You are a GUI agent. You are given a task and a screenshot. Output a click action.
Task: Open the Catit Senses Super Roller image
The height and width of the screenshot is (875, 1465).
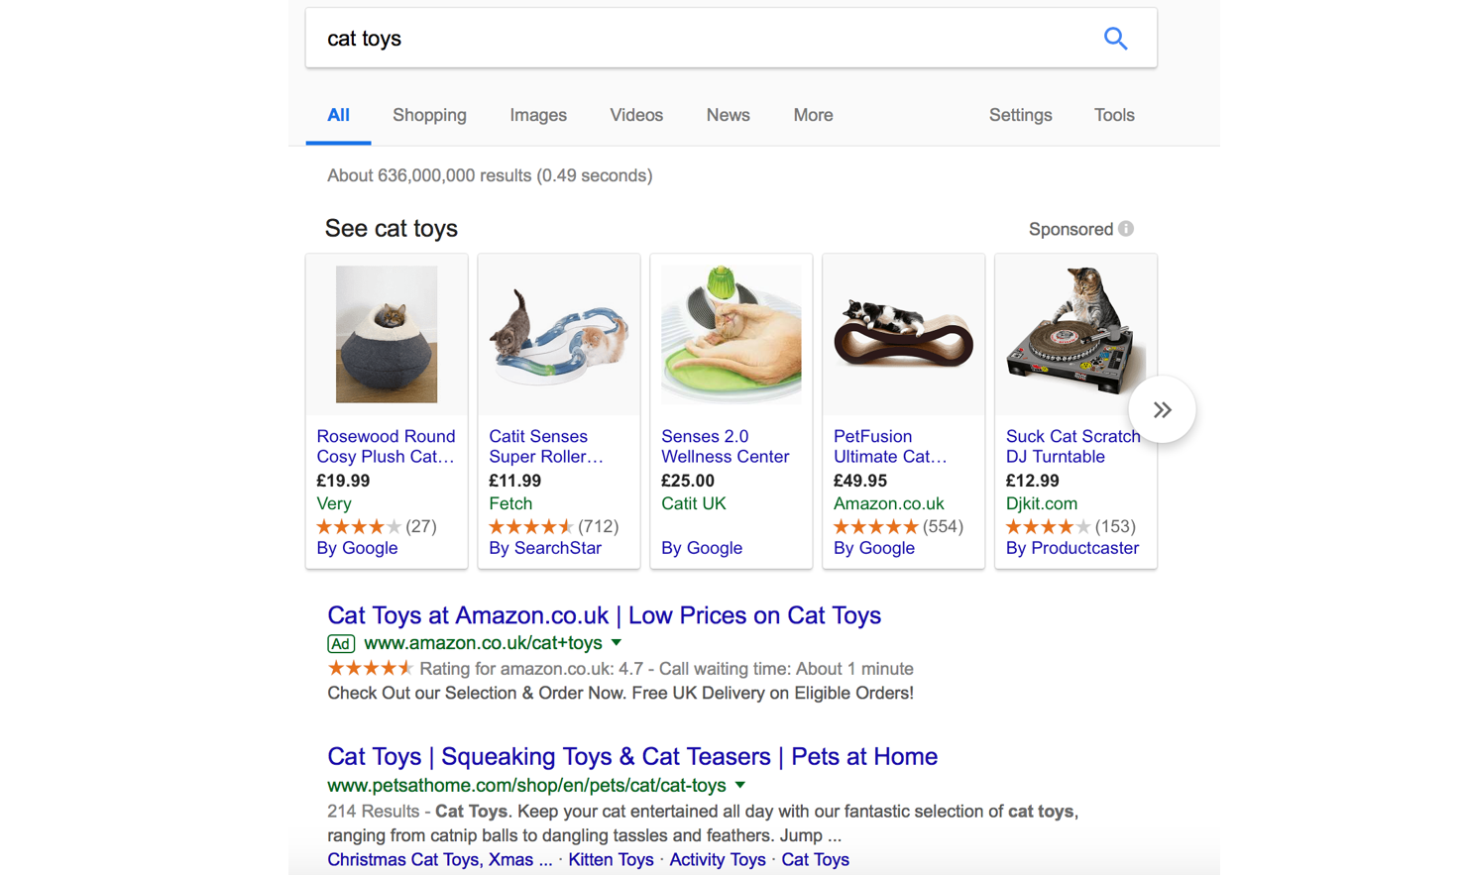[x=559, y=336]
